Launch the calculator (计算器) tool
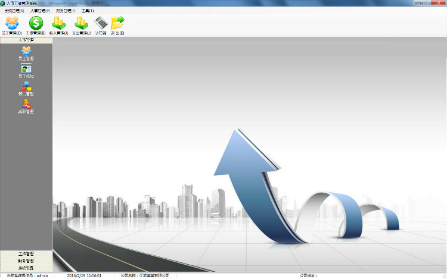The width and height of the screenshot is (447, 279). pyautogui.click(x=101, y=26)
